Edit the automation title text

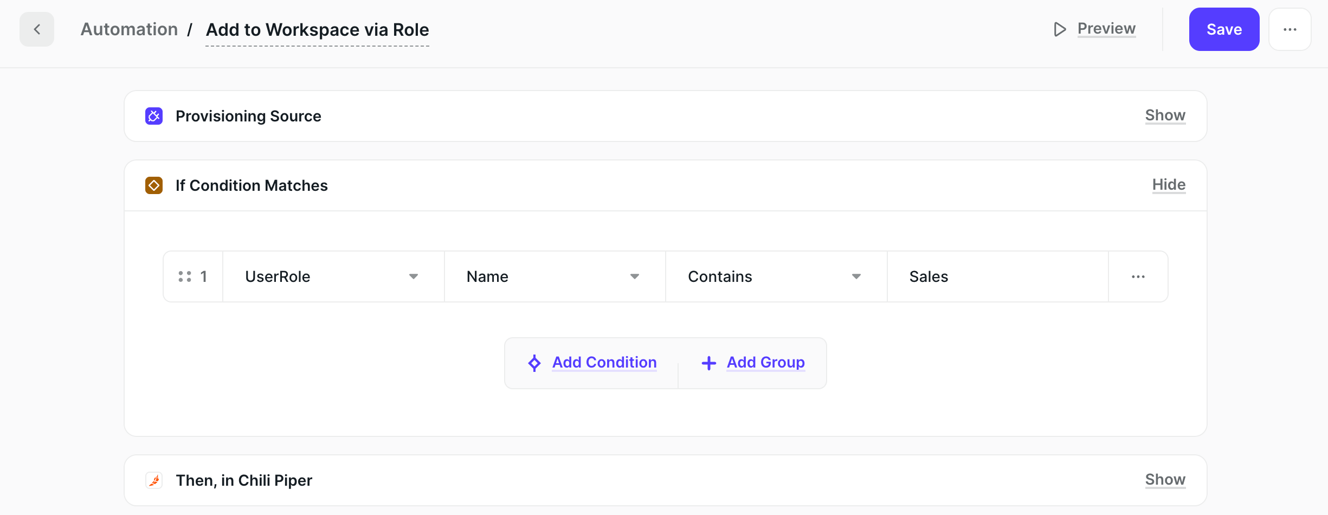tap(317, 30)
